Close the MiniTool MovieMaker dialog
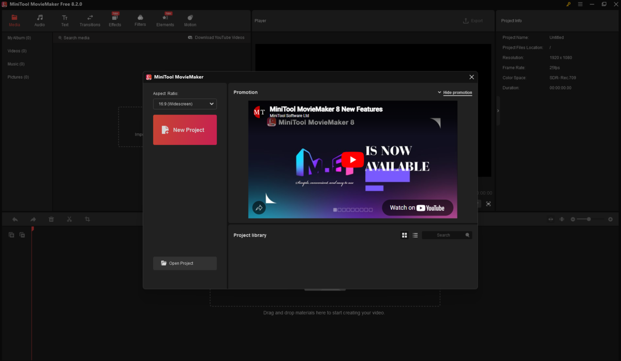Viewport: 621px width, 361px height. coord(471,77)
